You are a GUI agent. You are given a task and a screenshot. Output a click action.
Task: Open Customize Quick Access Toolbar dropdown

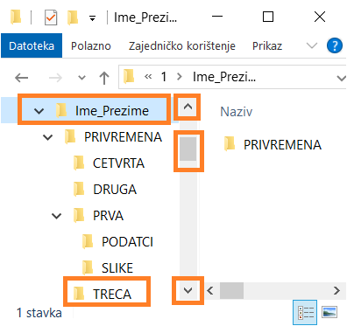92,18
